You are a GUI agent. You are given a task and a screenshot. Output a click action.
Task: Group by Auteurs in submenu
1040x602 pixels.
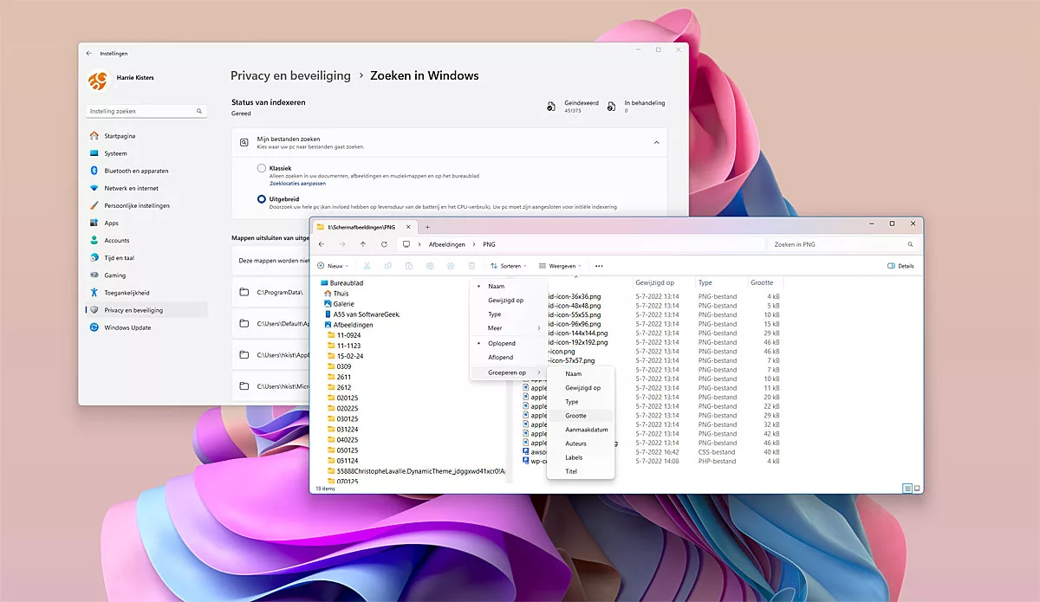pyautogui.click(x=581, y=443)
